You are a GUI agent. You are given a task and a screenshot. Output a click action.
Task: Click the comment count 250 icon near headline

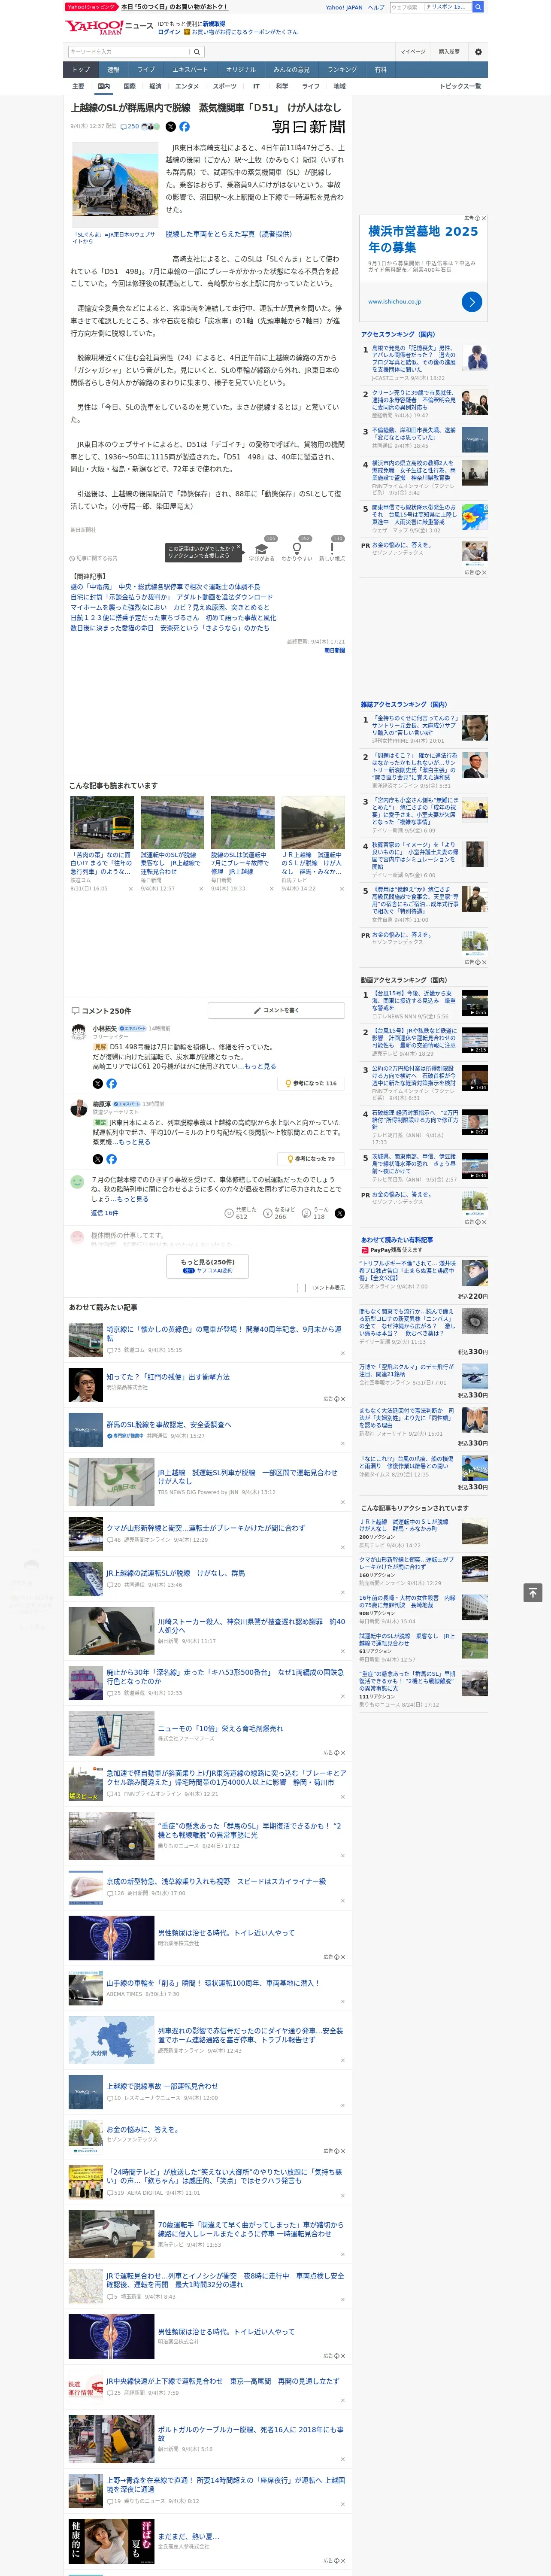(131, 127)
